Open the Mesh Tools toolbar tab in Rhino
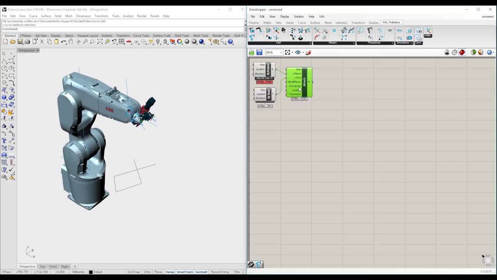 201,36
